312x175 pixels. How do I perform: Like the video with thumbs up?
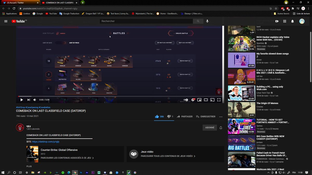157,117
